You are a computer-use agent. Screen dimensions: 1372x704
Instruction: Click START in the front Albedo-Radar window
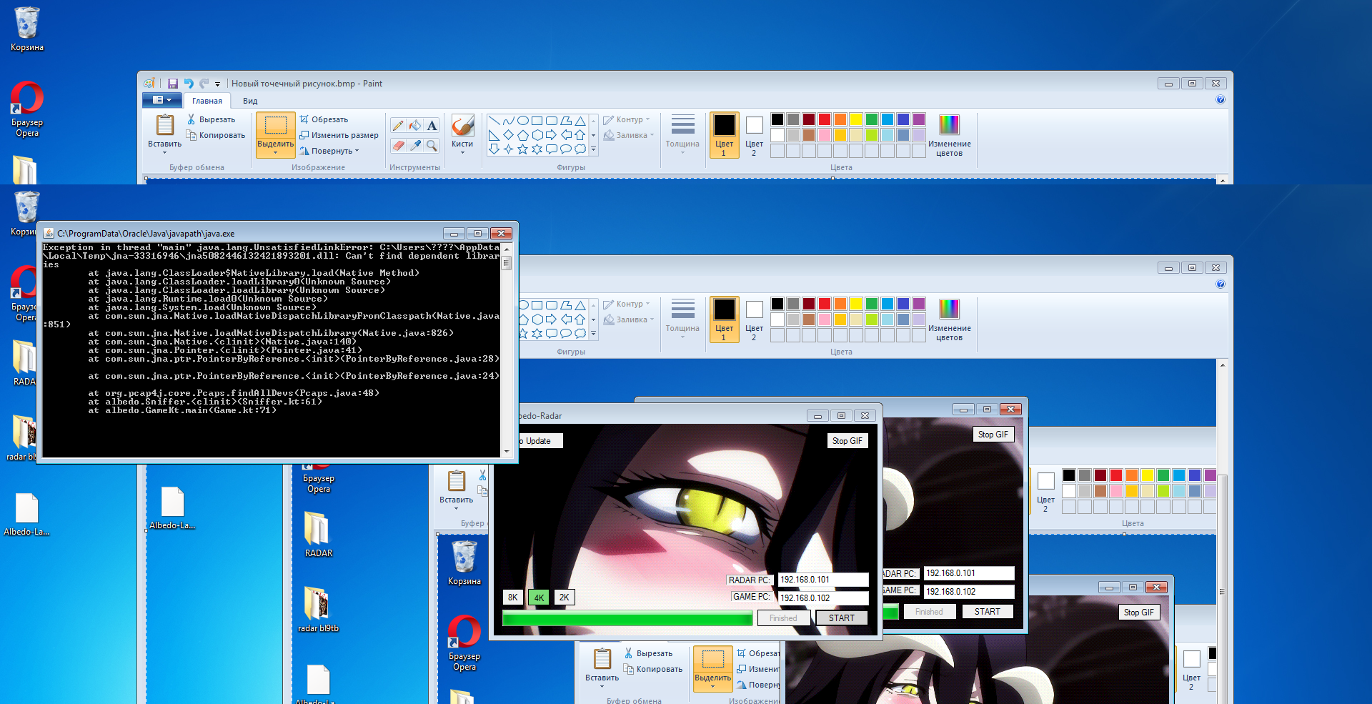[842, 618]
